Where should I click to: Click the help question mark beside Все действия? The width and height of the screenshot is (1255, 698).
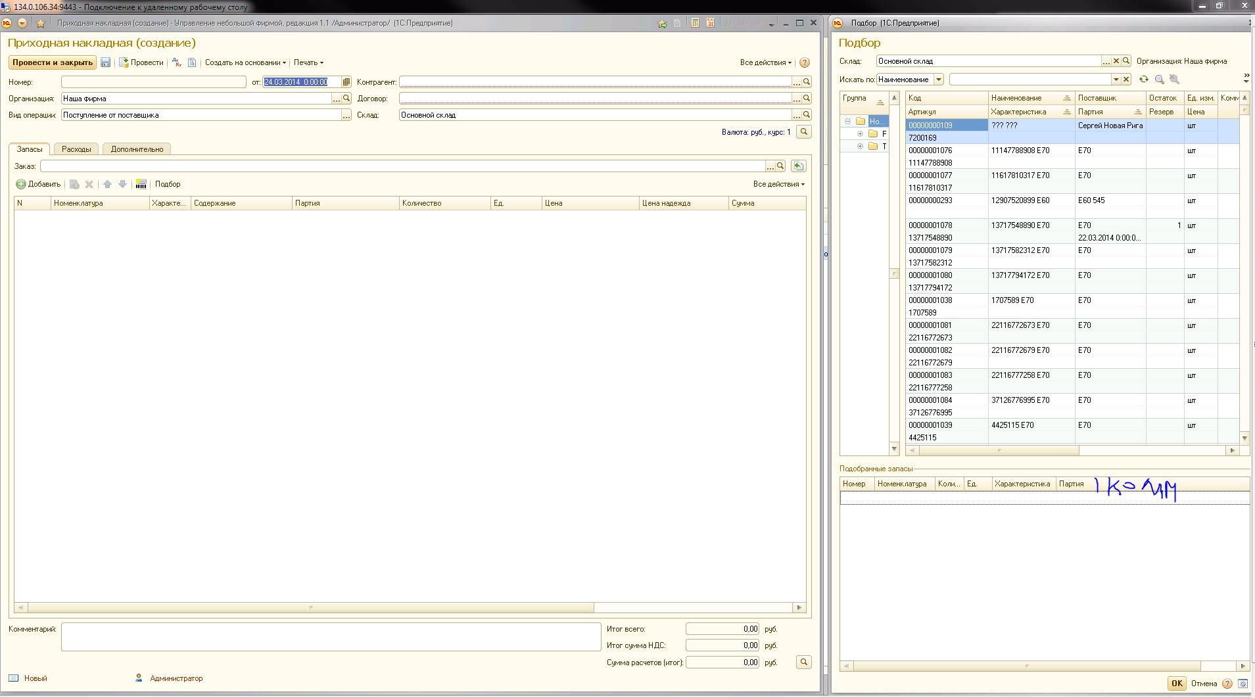click(804, 62)
